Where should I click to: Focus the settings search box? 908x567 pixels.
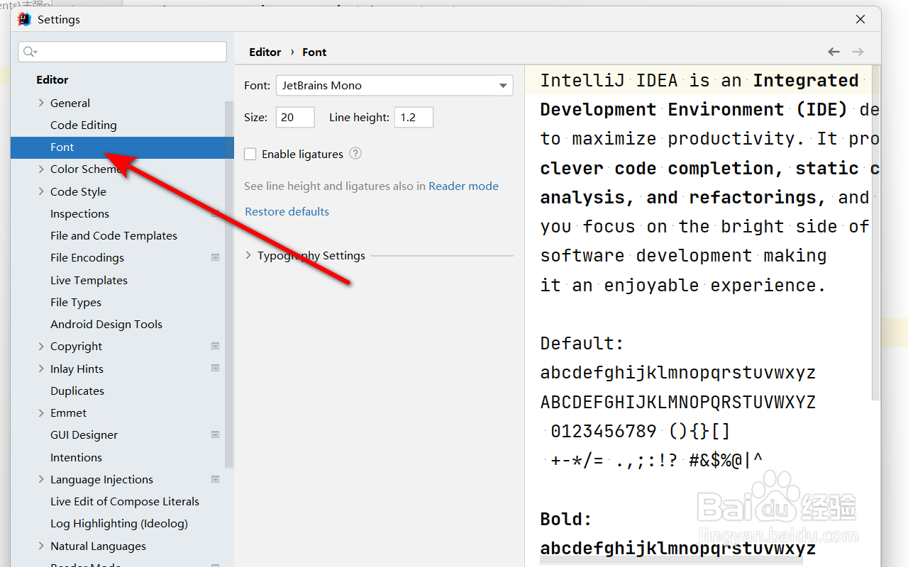123,52
